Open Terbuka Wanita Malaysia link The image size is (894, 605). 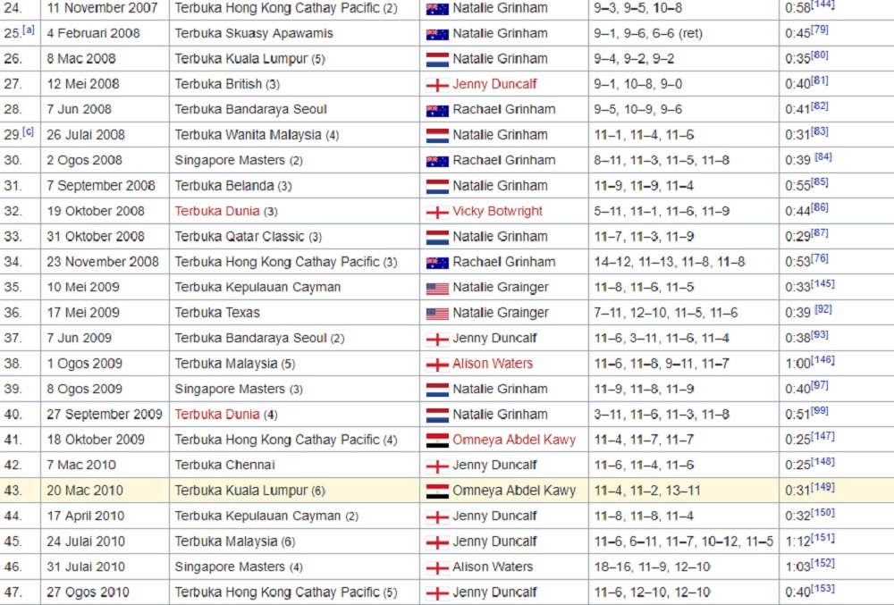click(x=248, y=134)
